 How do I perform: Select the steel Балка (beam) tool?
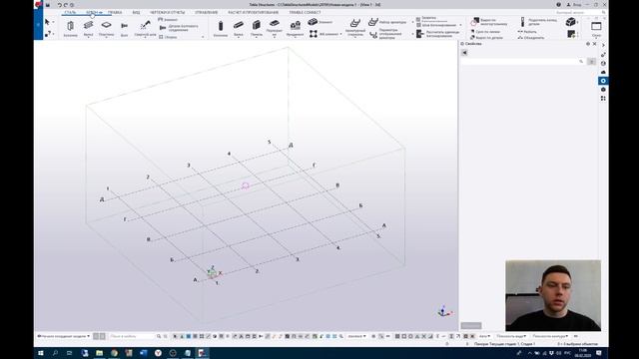tap(89, 29)
